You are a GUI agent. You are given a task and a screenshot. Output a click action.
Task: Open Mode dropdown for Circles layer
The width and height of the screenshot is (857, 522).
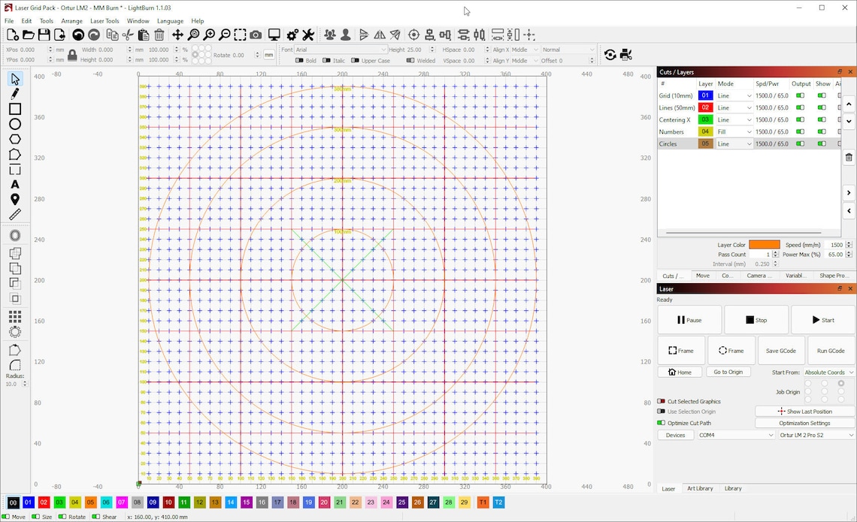point(734,143)
